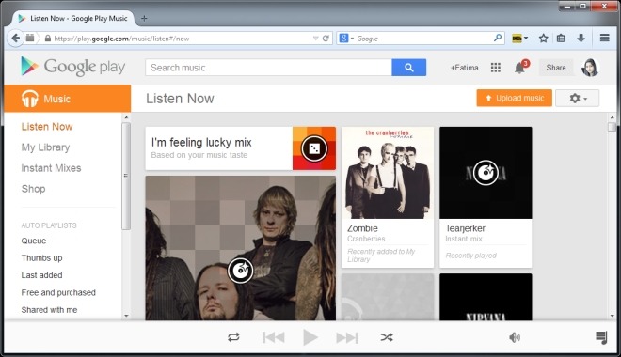Image resolution: width=621 pixels, height=357 pixels.
Task: Open the downloads arrow icon
Action: (581, 39)
